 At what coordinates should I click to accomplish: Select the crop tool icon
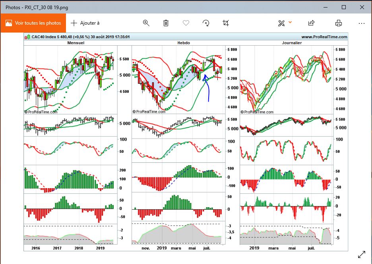click(x=226, y=23)
